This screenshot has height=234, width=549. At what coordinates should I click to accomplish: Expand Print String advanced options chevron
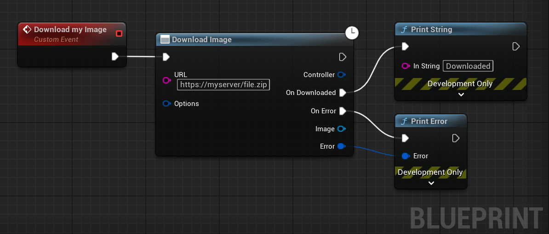pyautogui.click(x=461, y=95)
